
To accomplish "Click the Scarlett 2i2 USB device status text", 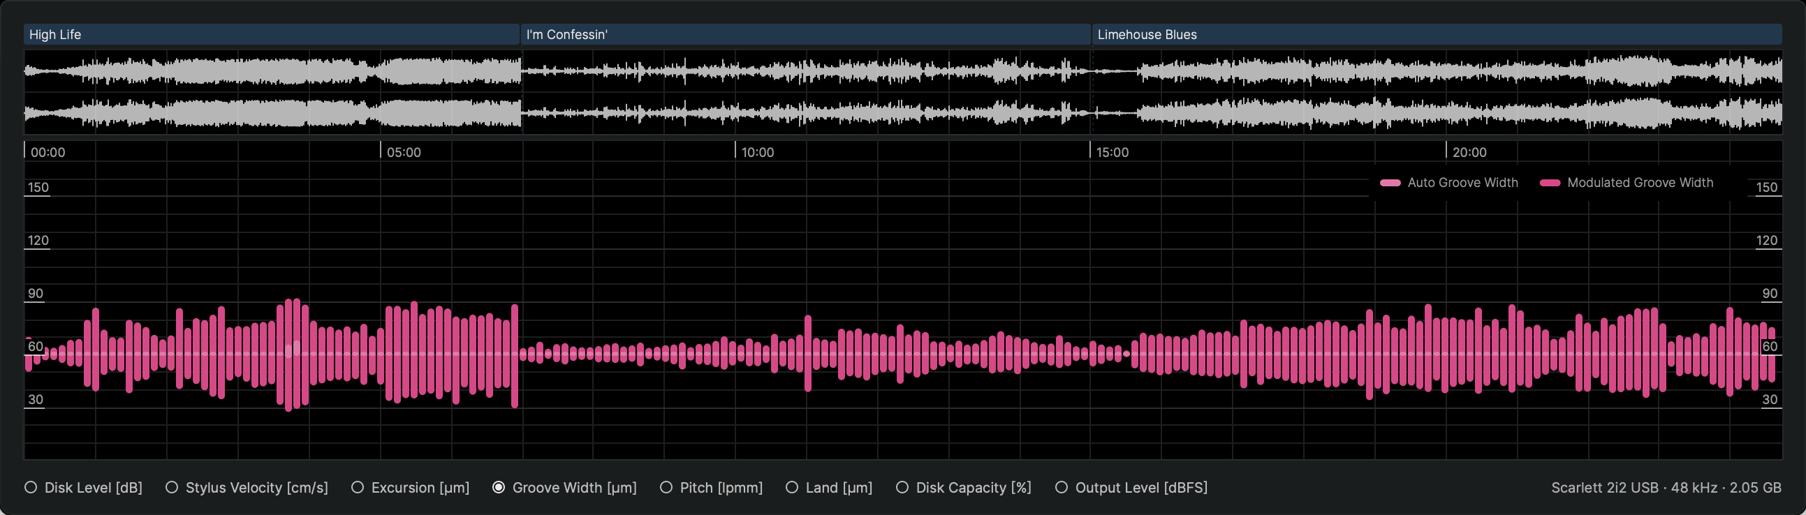I will (x=1665, y=488).
